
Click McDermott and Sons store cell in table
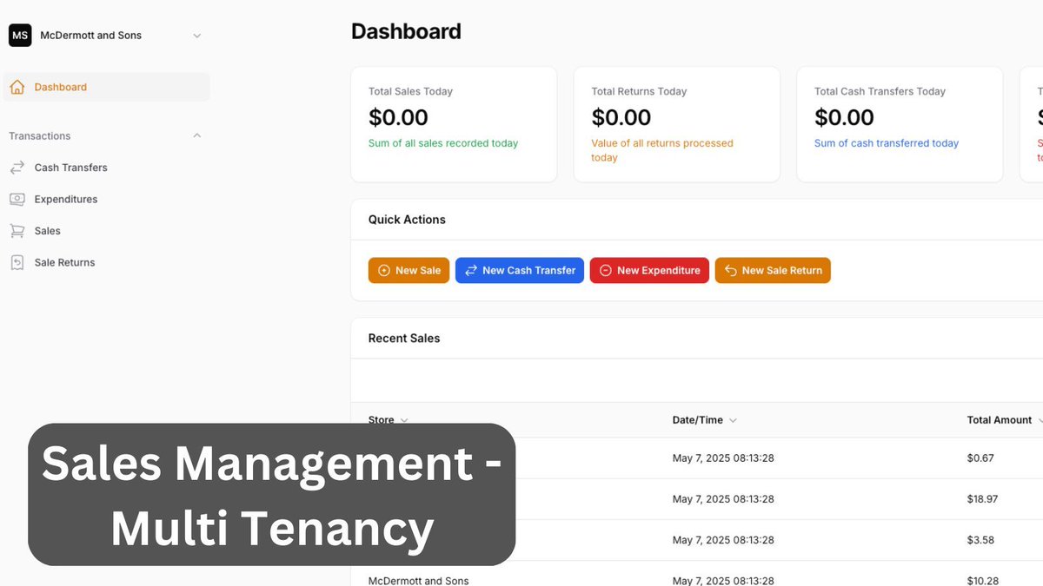[418, 581]
